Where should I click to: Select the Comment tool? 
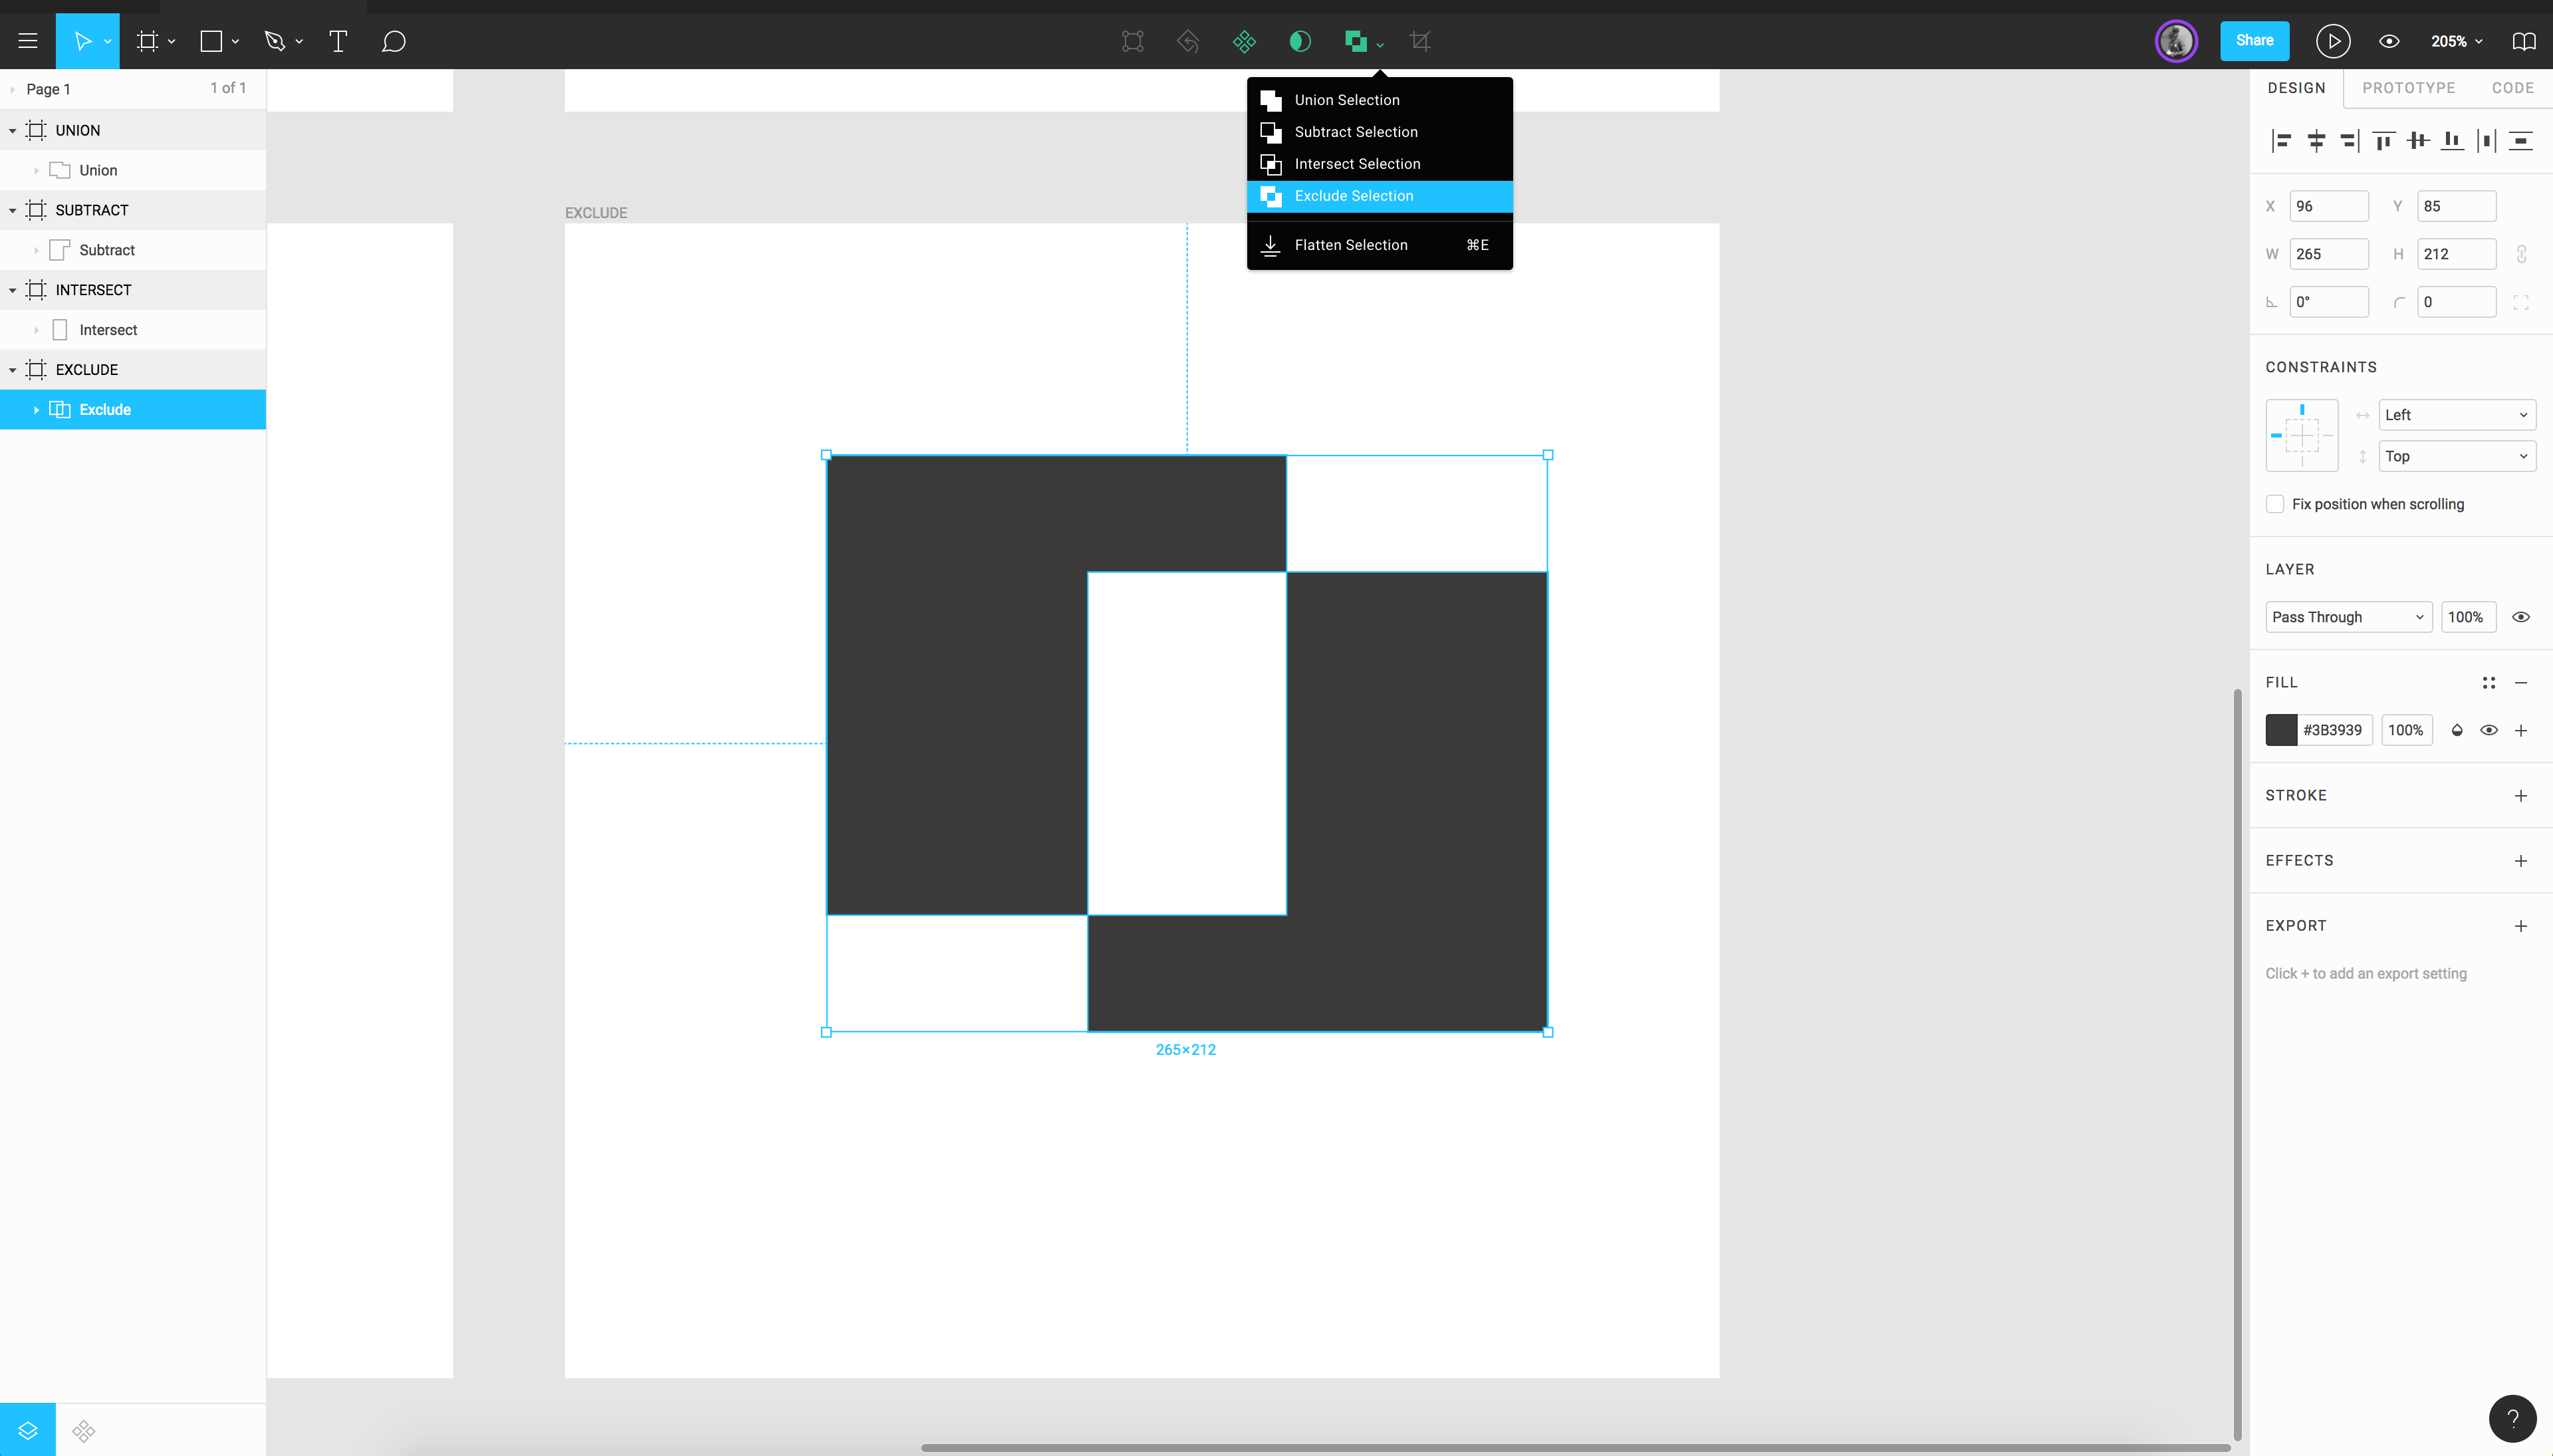point(393,41)
